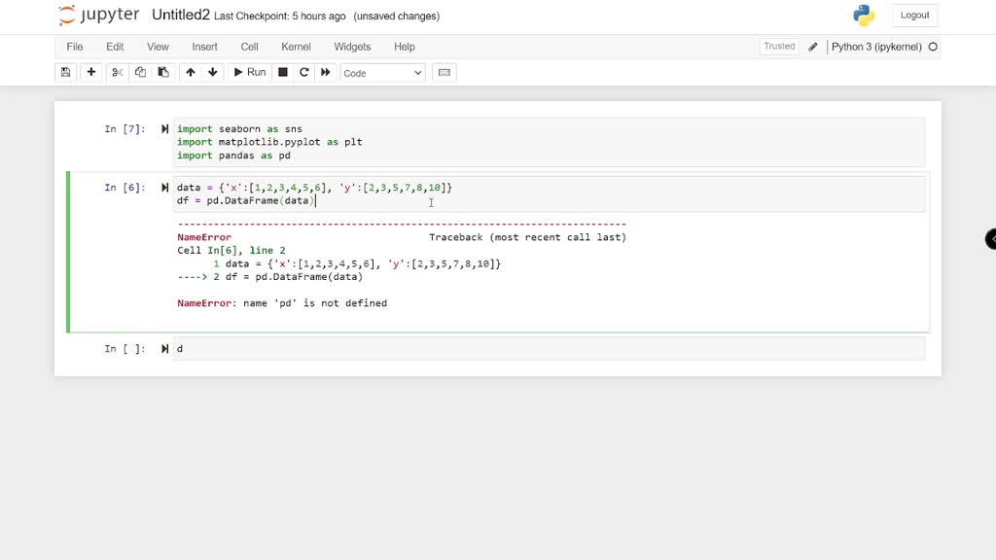The width and height of the screenshot is (996, 560).
Task: Interrupt the kernel with stop icon
Action: click(283, 72)
